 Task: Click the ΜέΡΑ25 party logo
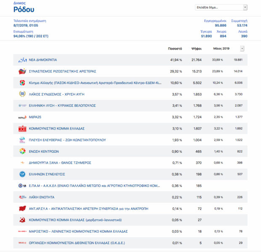pyautogui.click(x=22, y=117)
